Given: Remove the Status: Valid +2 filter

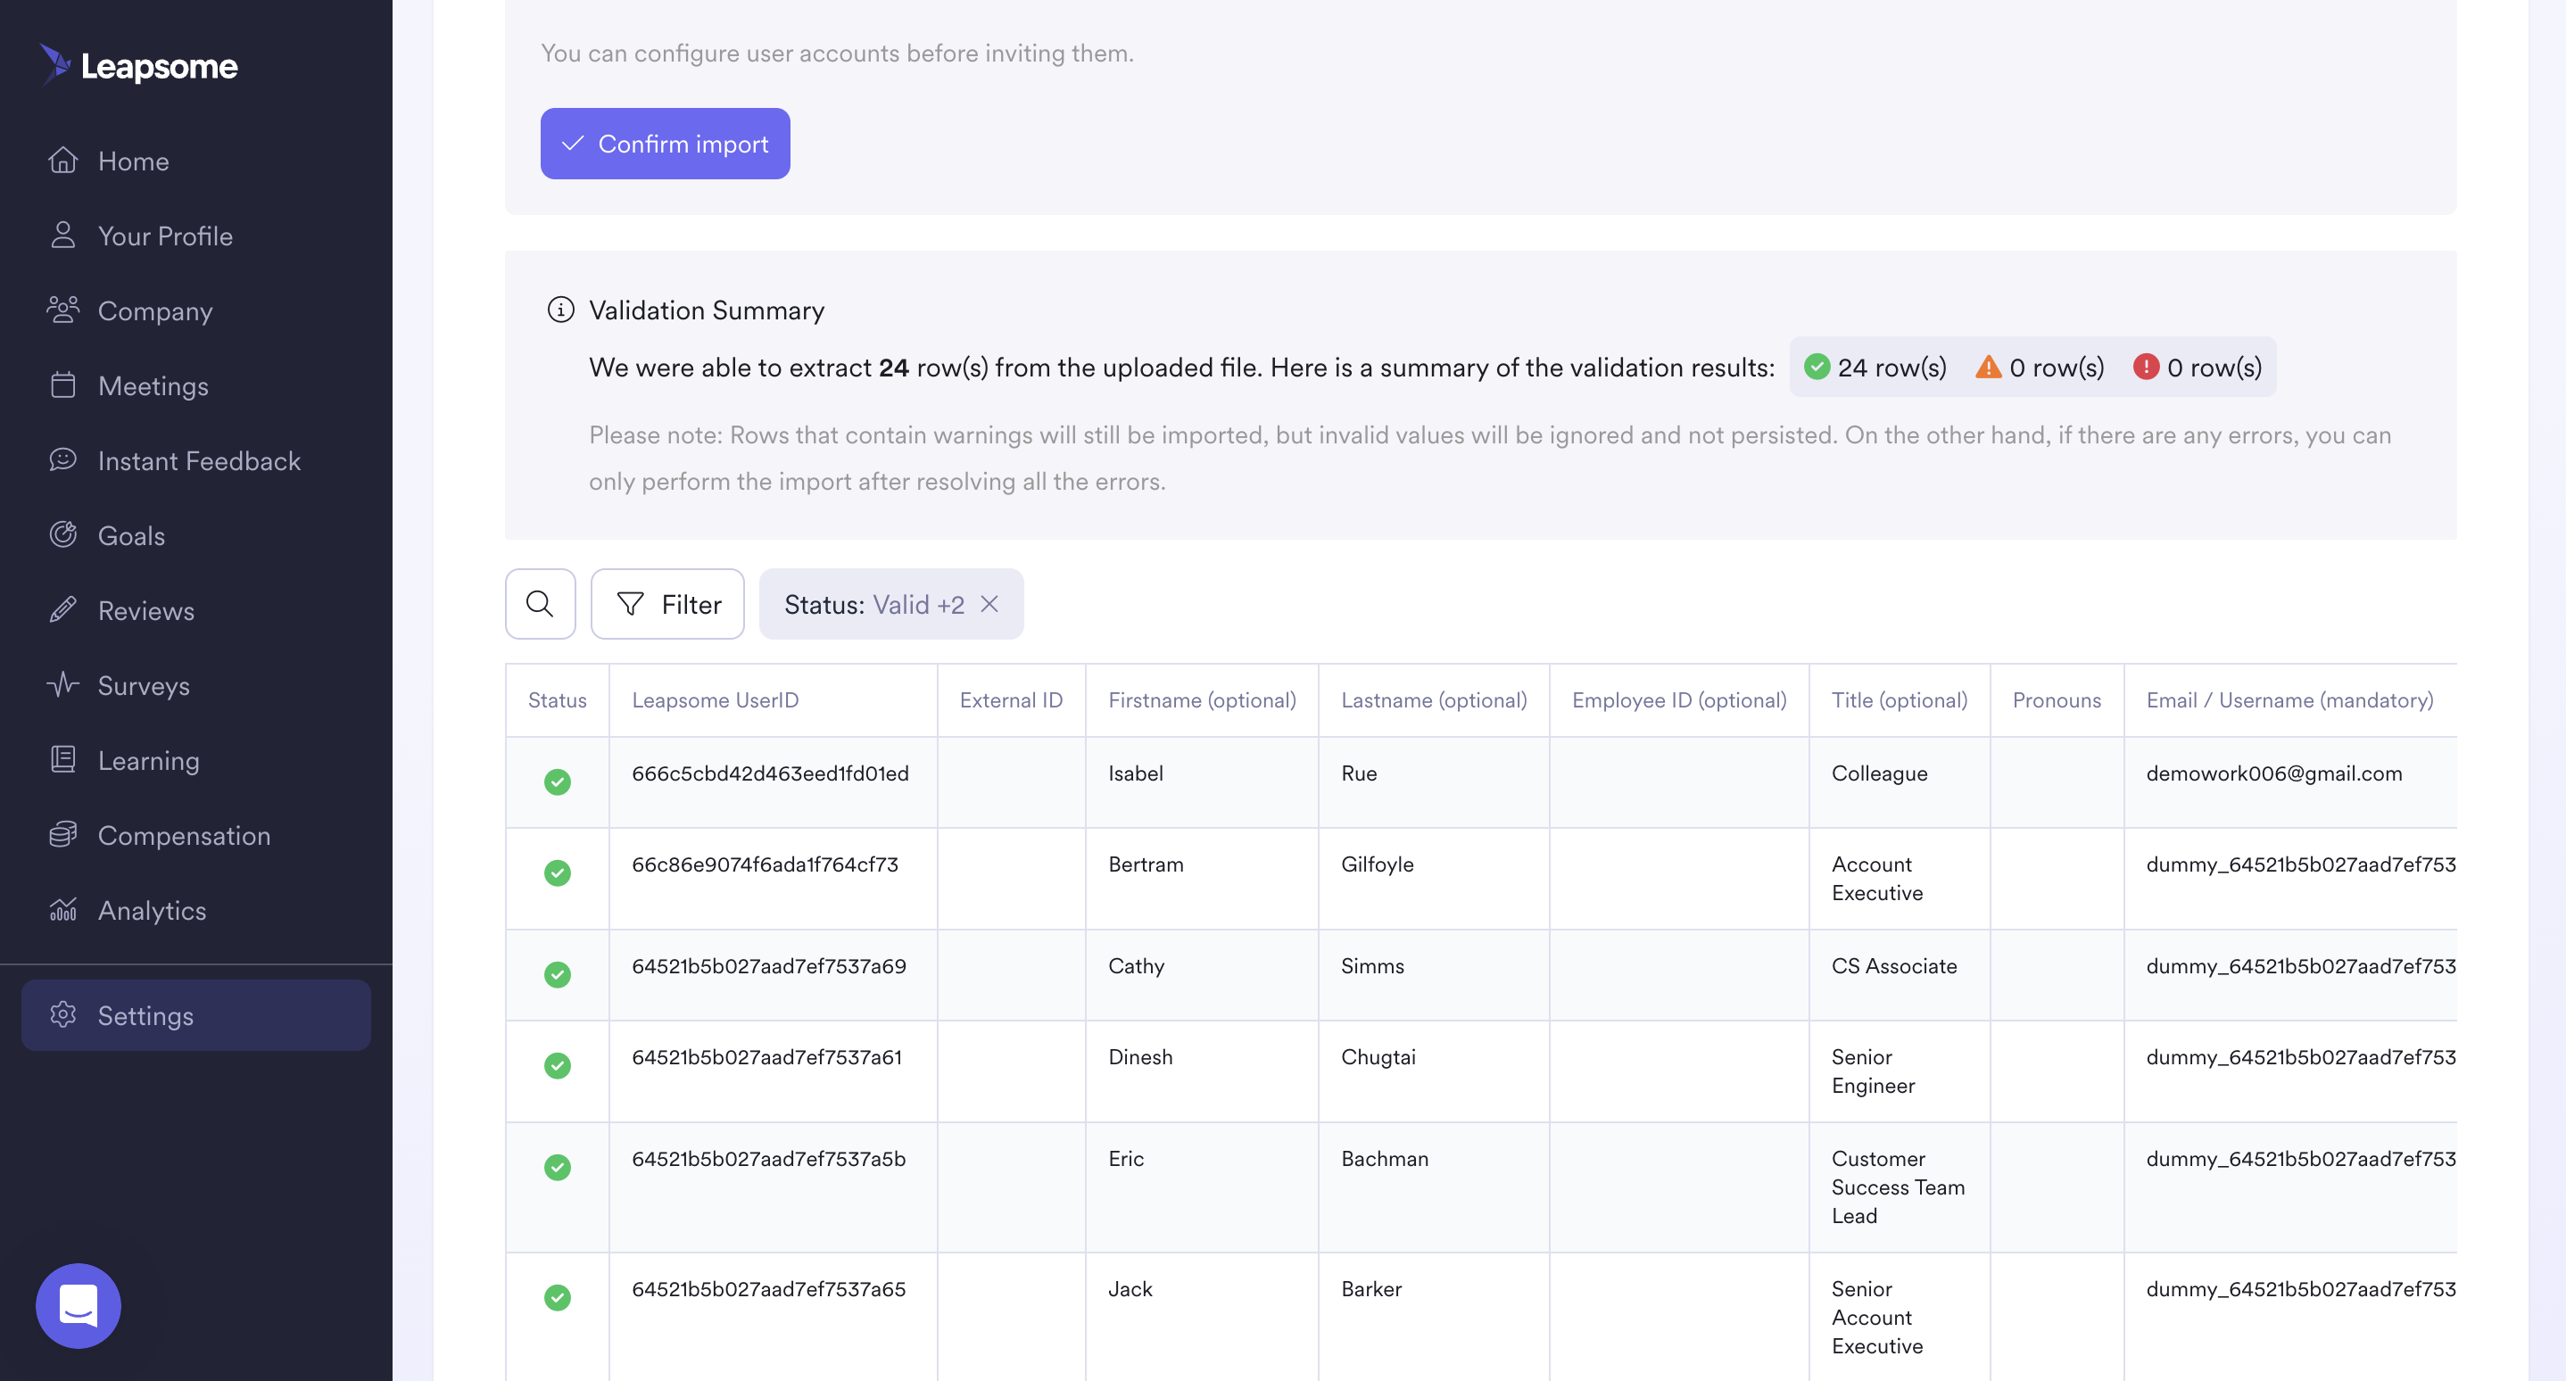Looking at the screenshot, I should pyautogui.click(x=989, y=603).
